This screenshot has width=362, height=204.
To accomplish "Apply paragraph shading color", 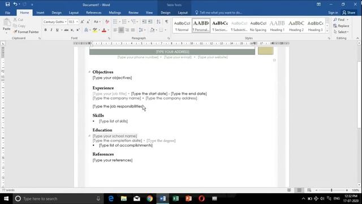I will 152,30.
